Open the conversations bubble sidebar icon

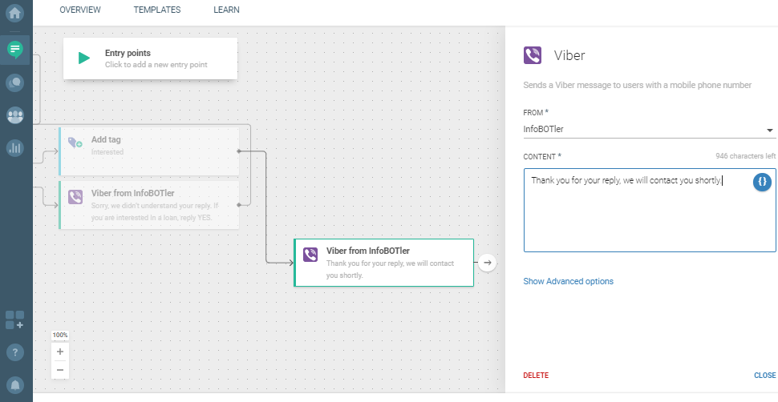tap(14, 82)
